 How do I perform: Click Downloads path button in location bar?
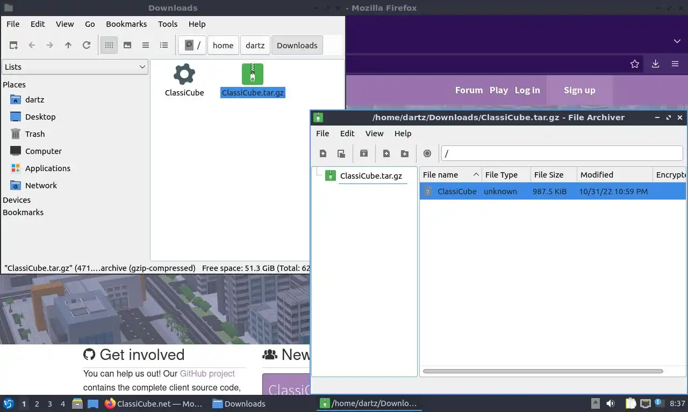297,45
